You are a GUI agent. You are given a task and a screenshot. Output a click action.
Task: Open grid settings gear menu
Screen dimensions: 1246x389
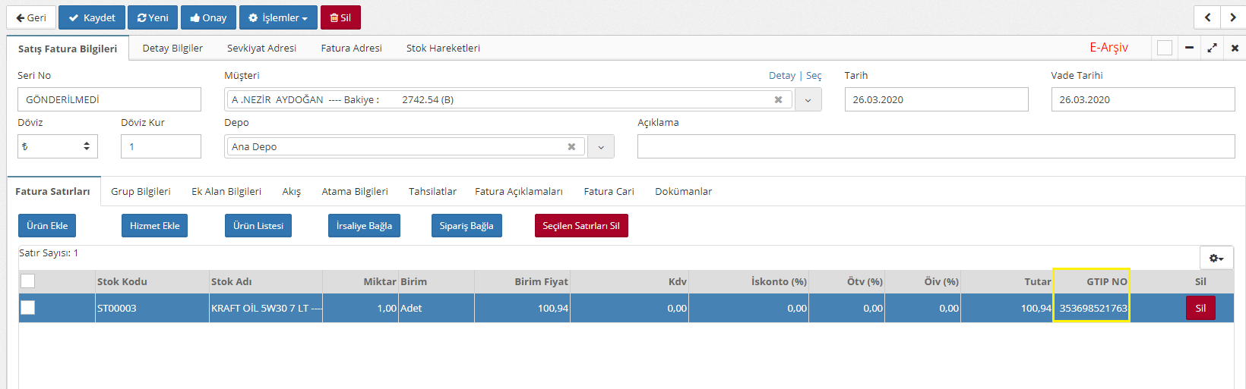(x=1216, y=258)
